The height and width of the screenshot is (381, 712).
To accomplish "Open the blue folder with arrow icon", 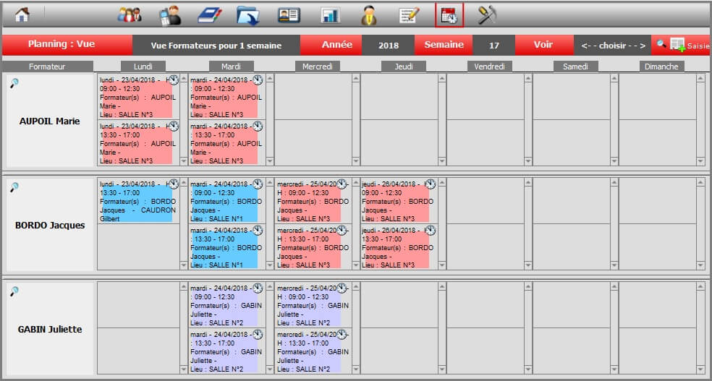I will tap(248, 15).
